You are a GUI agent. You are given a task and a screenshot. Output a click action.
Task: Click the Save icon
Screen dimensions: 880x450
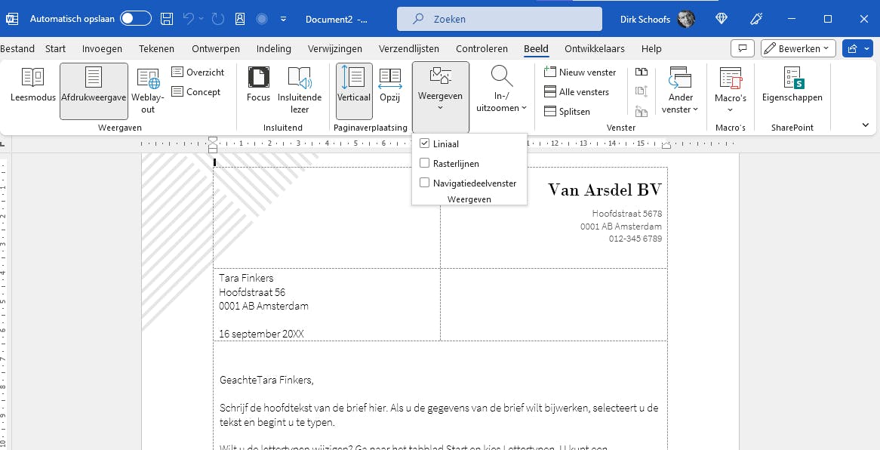coord(166,18)
